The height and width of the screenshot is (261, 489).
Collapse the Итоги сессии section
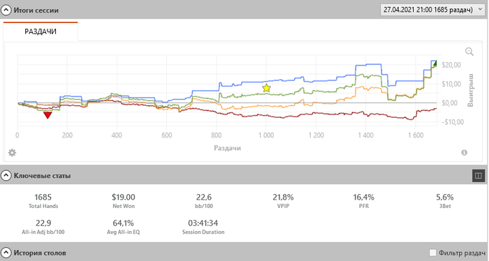point(6,10)
